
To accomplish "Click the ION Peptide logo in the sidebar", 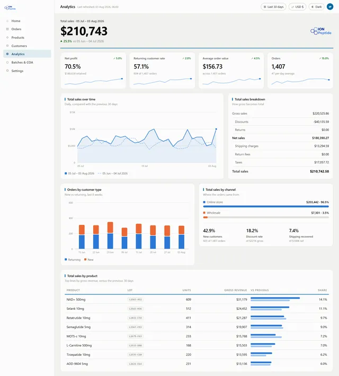I will [x=10, y=8].
